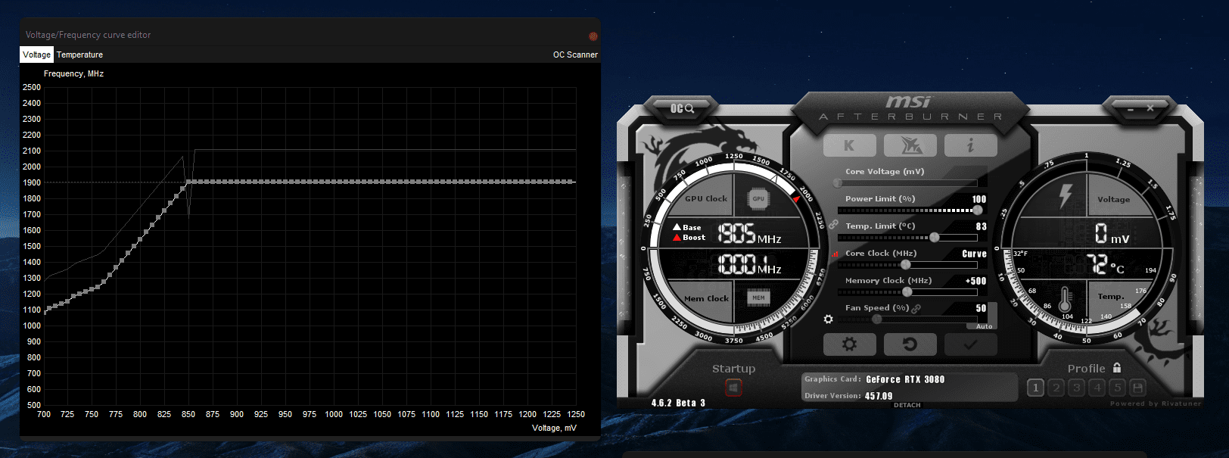1229x458 pixels.
Task: Click the Kombustor K button
Action: click(849, 145)
